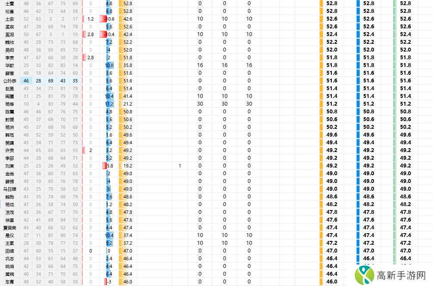Screen dimensions: 433x286
Task: Select the red -3 bar in 车胄 row
Action: 108,282
